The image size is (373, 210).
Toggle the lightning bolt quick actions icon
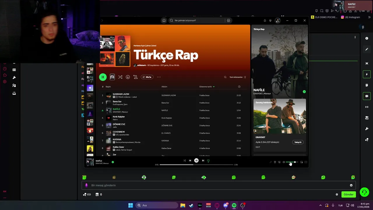click(367, 74)
